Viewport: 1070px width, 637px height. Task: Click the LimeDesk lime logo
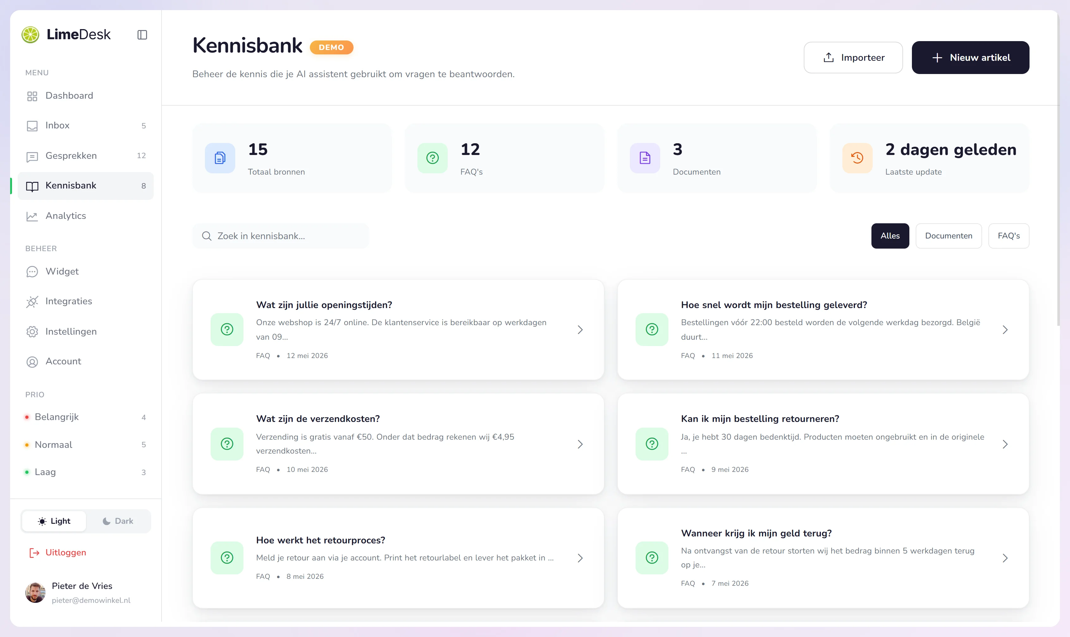pos(30,35)
